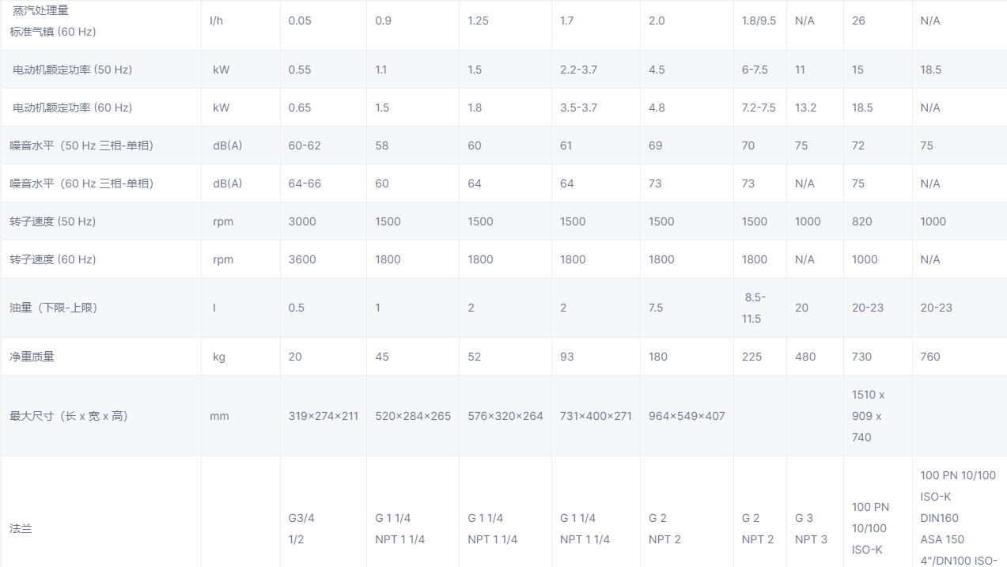Click the 净重质量 row label
Viewport: 1007px width, 567px height.
pyautogui.click(x=32, y=357)
